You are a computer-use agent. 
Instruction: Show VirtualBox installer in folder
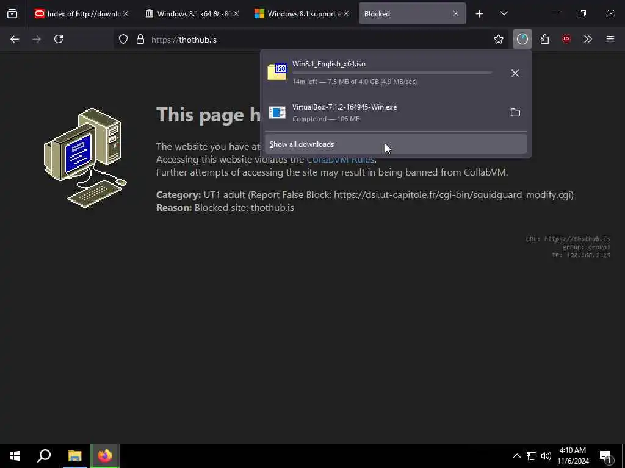pyautogui.click(x=515, y=113)
